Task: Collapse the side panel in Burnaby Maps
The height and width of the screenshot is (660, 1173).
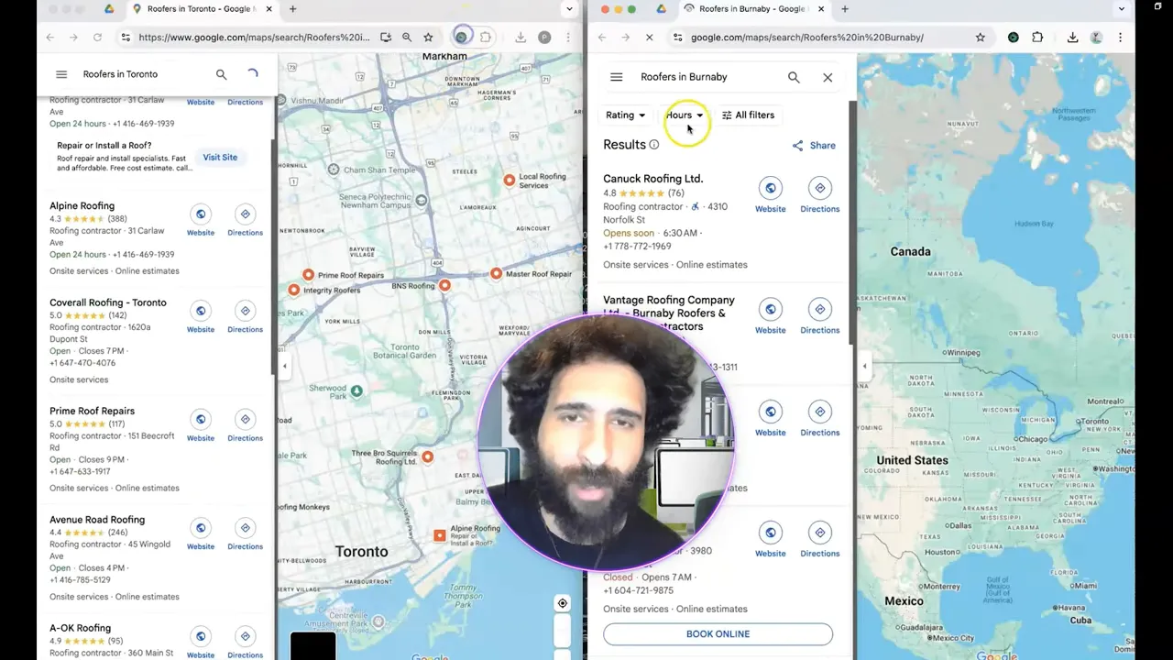Action: click(x=864, y=367)
